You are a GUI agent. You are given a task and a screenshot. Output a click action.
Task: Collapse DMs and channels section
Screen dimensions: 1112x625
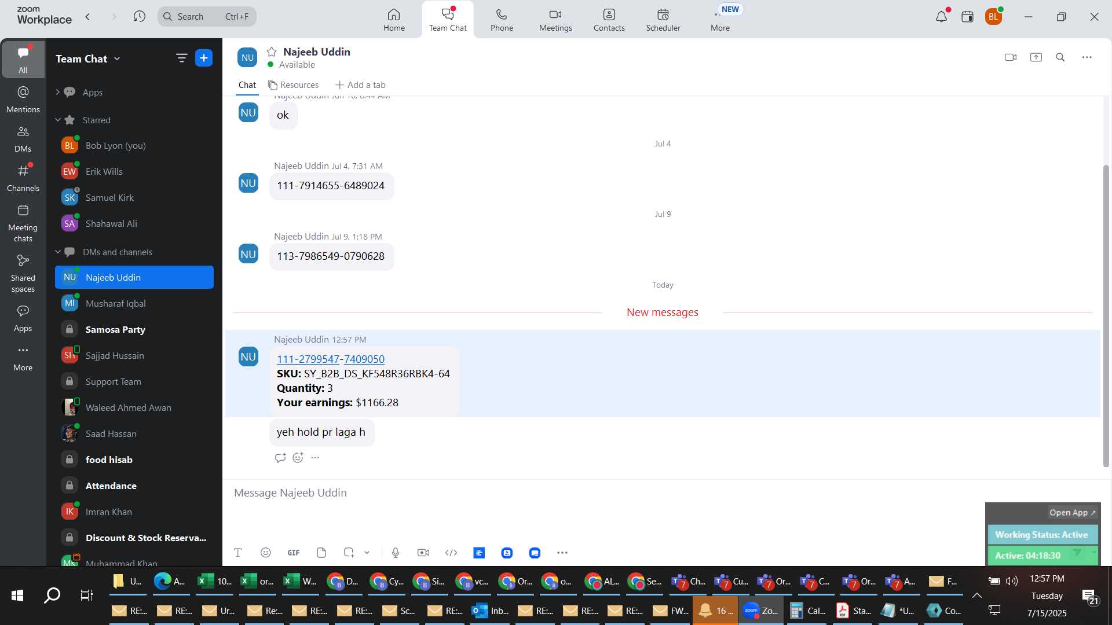pos(58,252)
